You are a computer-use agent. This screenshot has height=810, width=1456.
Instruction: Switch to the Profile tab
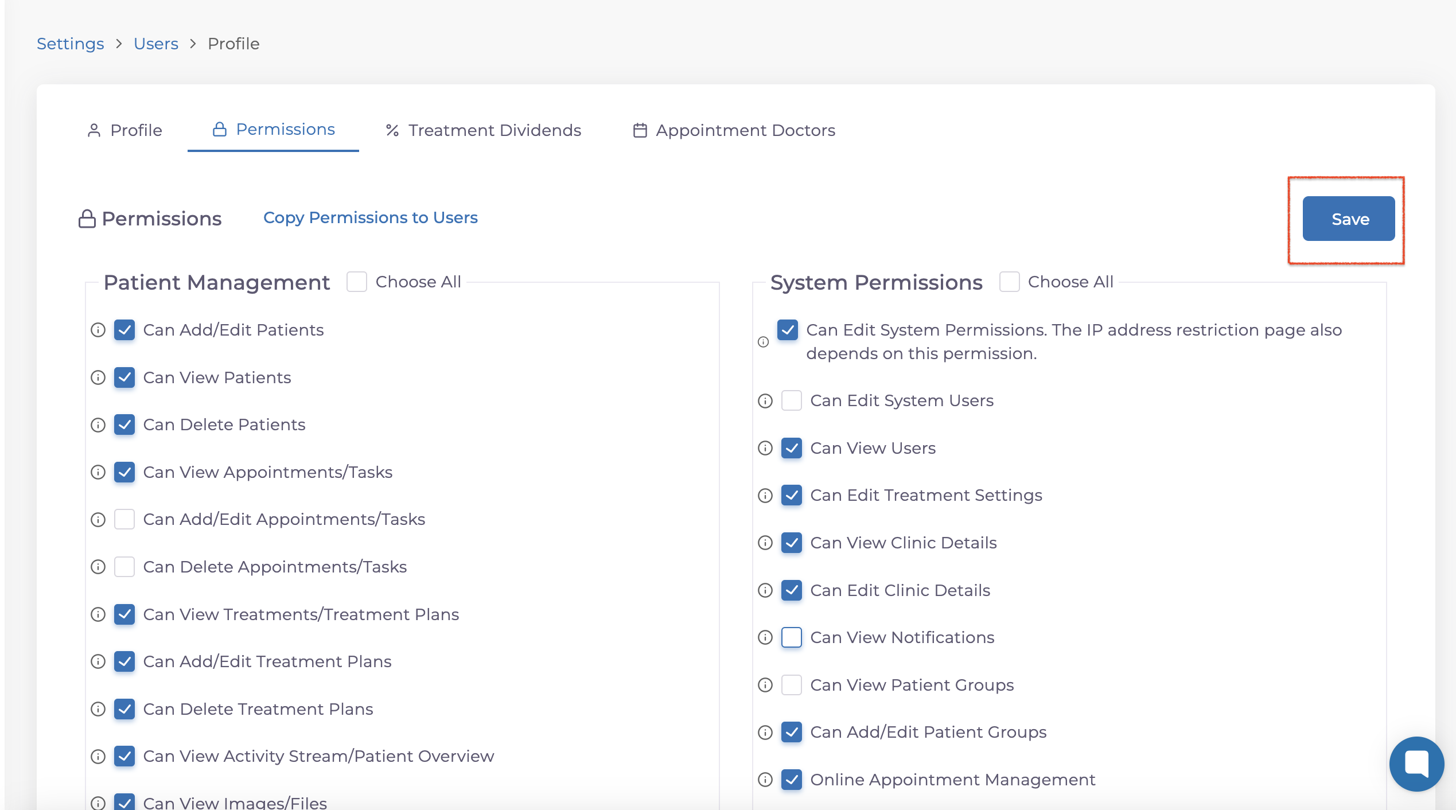125,130
